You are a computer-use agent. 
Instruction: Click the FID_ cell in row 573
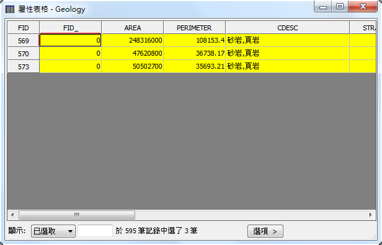[71, 66]
